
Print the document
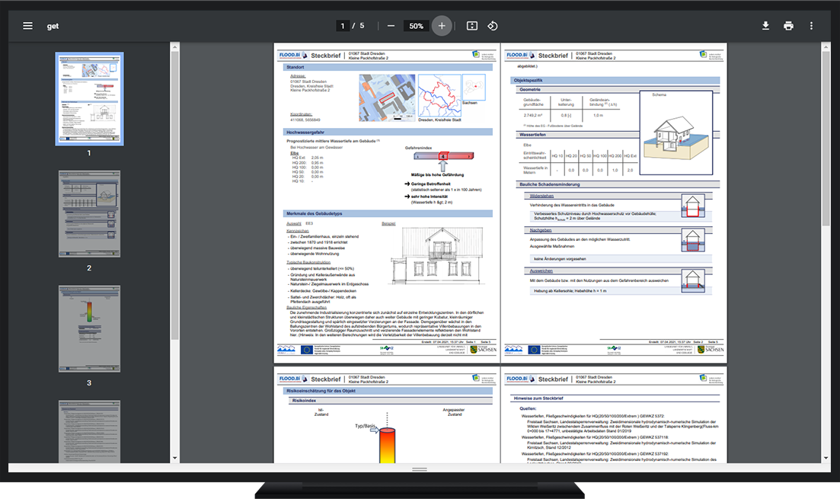tap(788, 26)
